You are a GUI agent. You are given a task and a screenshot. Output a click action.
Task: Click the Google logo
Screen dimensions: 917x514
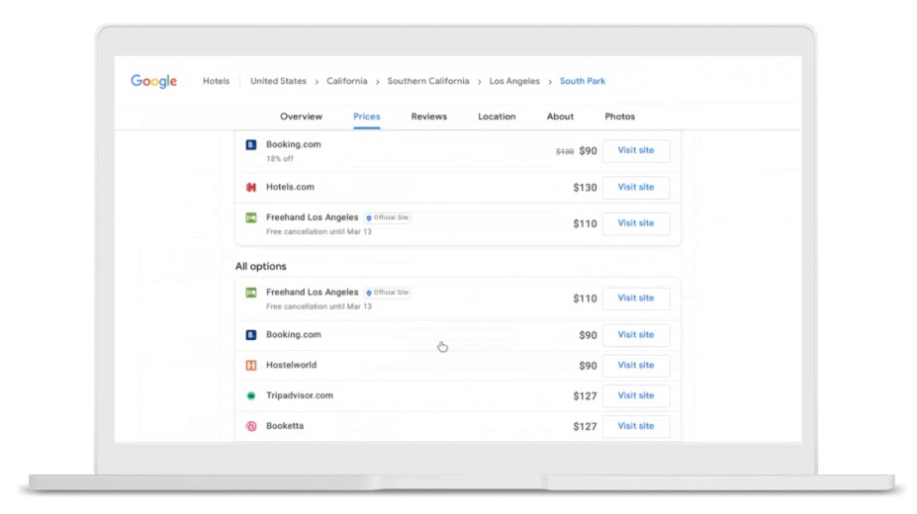click(153, 81)
